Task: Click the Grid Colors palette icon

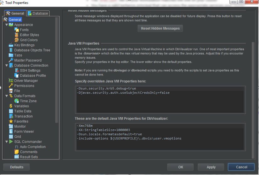Action: (x=17, y=40)
